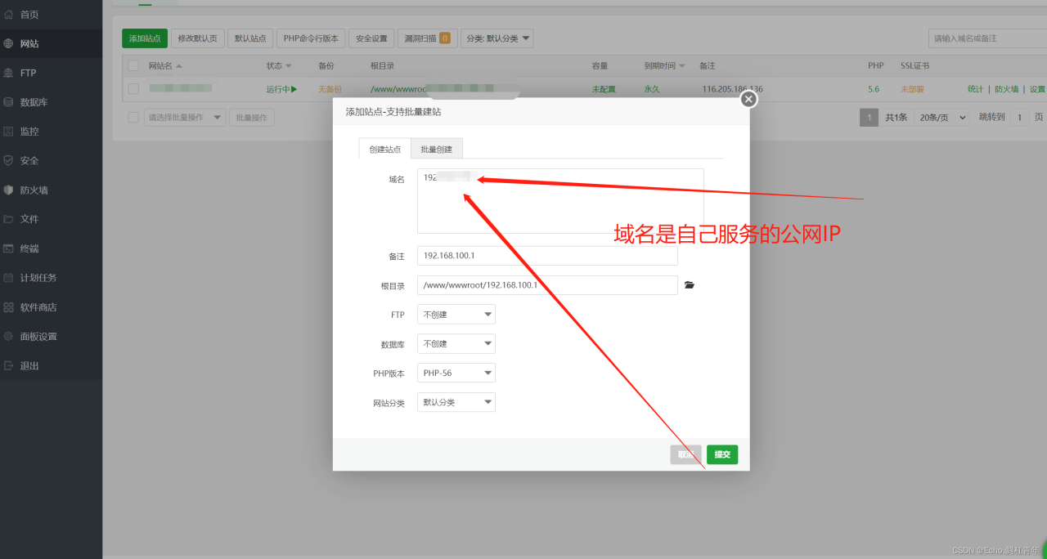Focus the 跳转到 page number input
The image size is (1047, 559).
(x=1019, y=118)
